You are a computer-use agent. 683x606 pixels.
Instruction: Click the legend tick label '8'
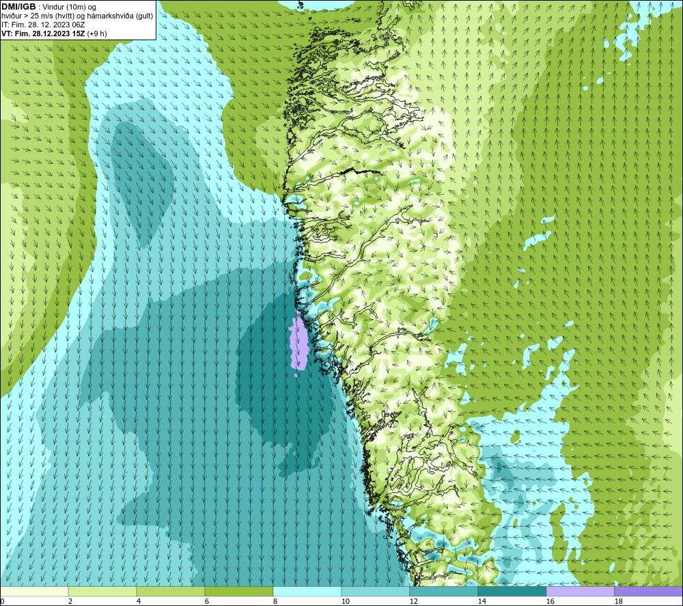[x=275, y=601]
